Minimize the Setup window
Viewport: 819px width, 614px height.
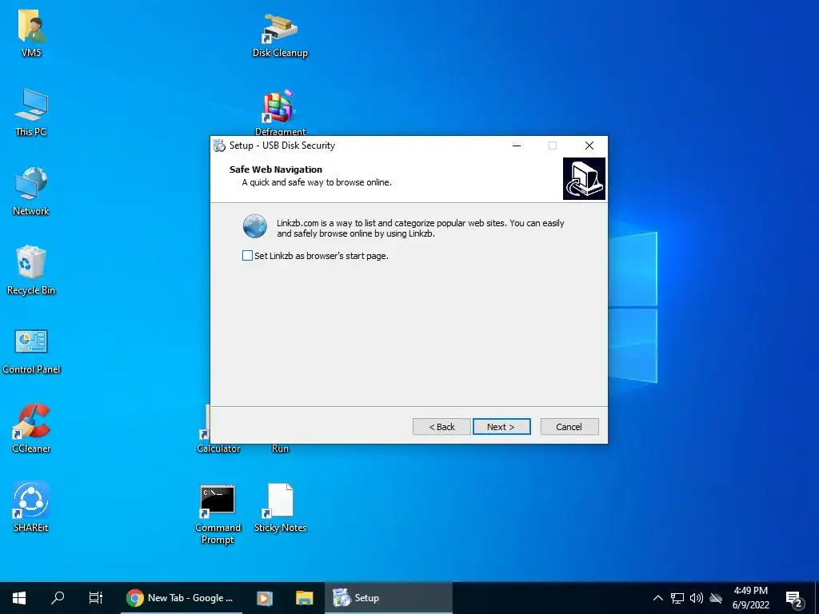point(517,146)
